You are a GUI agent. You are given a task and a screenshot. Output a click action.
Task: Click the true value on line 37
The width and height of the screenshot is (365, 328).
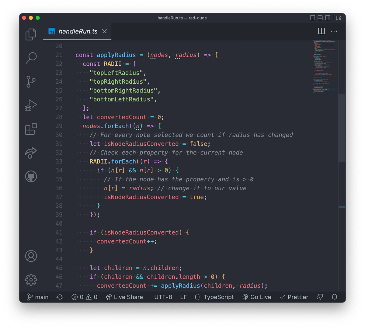(x=196, y=197)
